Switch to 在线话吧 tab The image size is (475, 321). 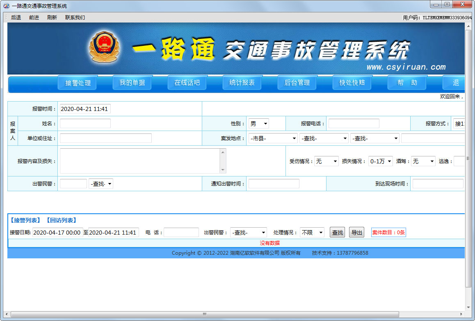[x=187, y=83]
